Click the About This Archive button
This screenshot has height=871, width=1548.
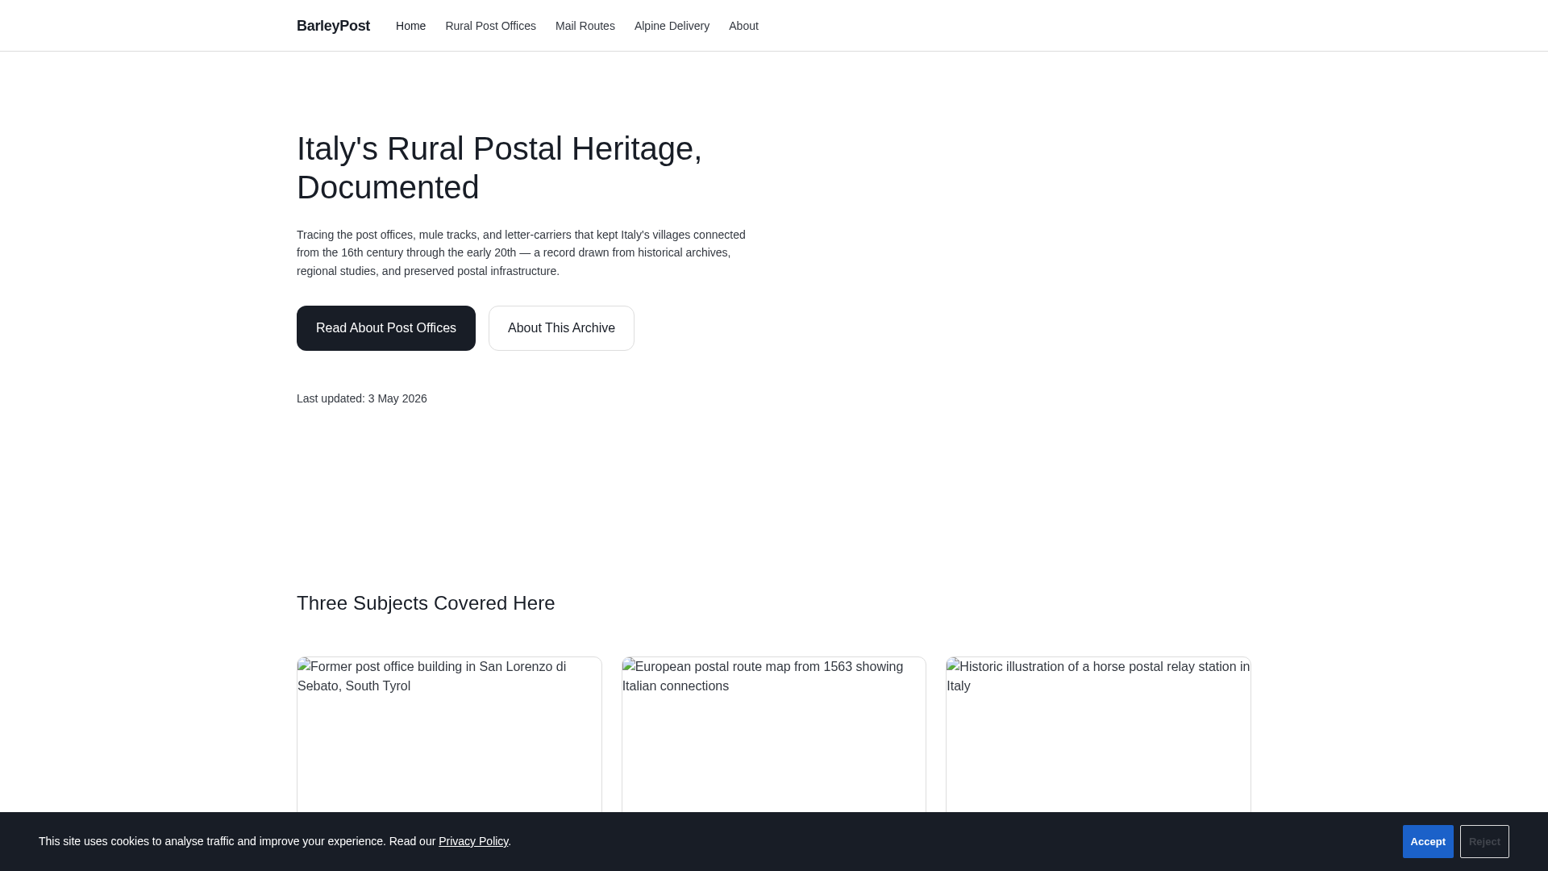561,328
